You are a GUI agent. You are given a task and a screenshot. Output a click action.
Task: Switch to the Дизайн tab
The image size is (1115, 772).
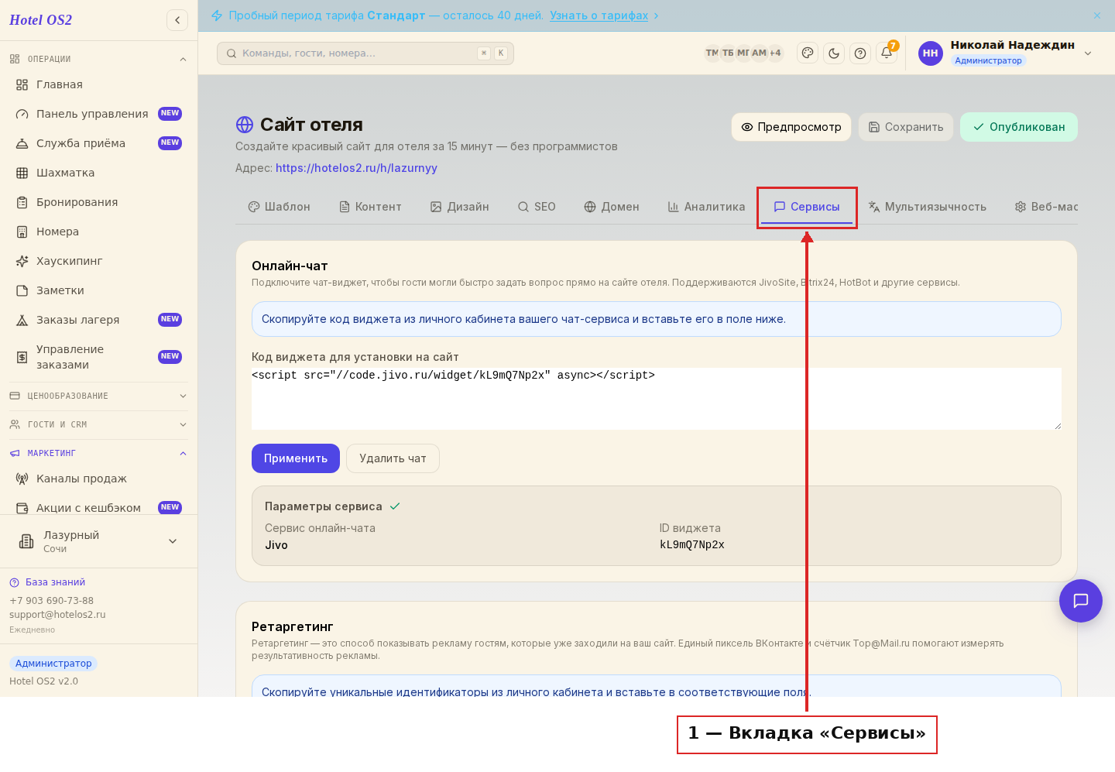(x=460, y=207)
